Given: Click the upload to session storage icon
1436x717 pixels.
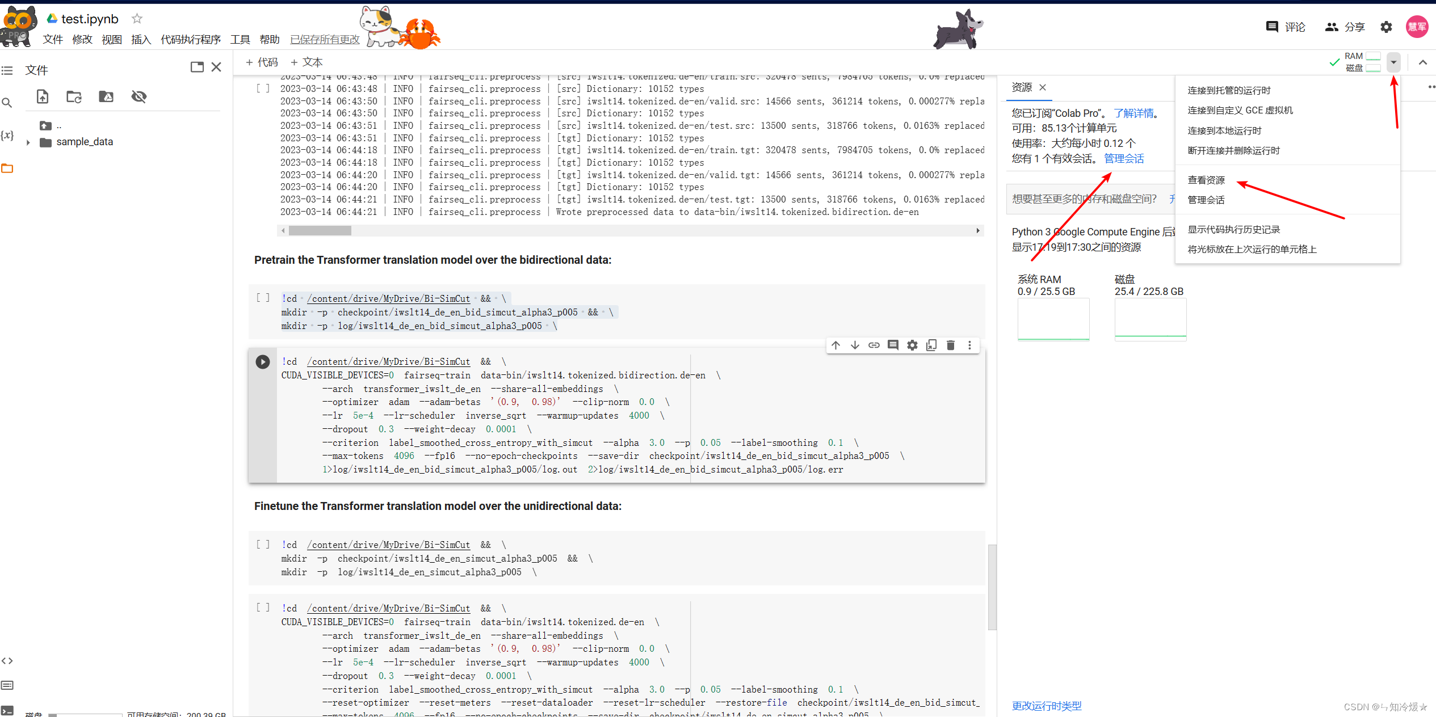Looking at the screenshot, I should (43, 96).
